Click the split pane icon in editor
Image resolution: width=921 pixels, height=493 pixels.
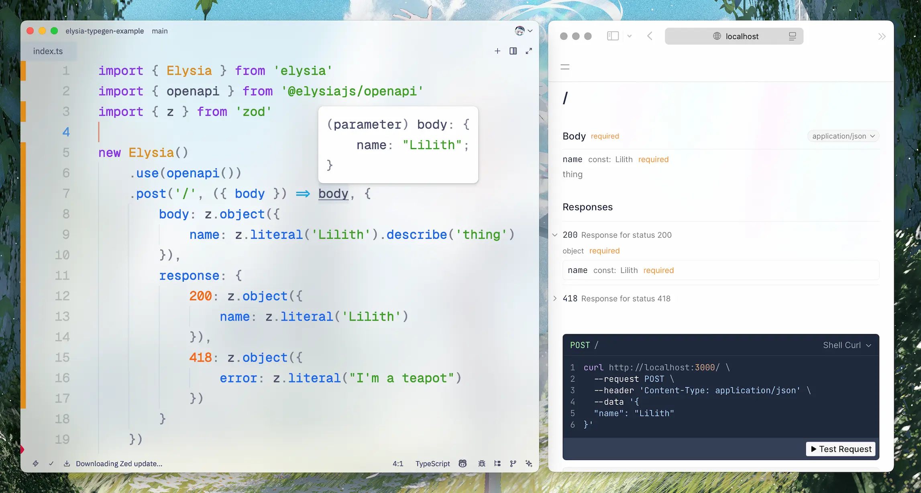click(x=513, y=51)
